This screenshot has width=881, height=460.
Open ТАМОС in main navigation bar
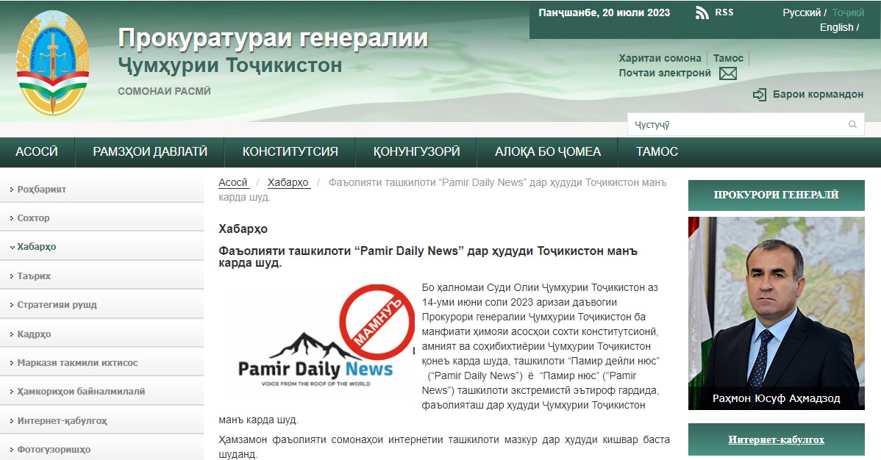tap(657, 151)
